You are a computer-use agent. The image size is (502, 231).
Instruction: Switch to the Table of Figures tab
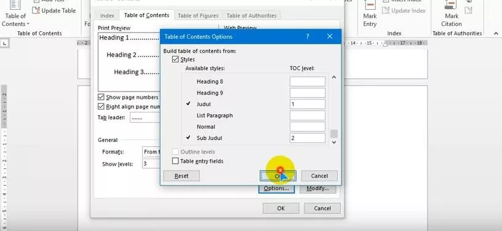[x=198, y=15]
